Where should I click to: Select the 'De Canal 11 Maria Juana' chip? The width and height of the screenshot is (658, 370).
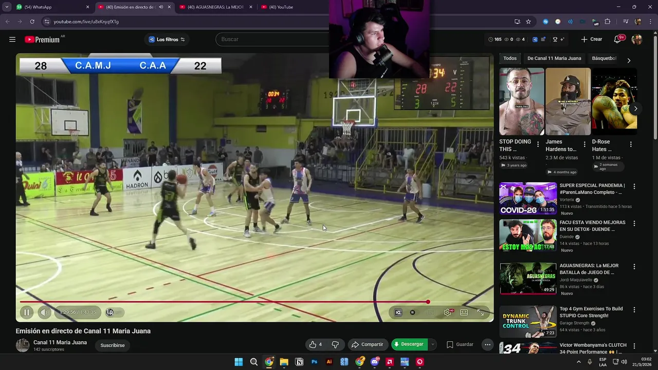coord(554,59)
